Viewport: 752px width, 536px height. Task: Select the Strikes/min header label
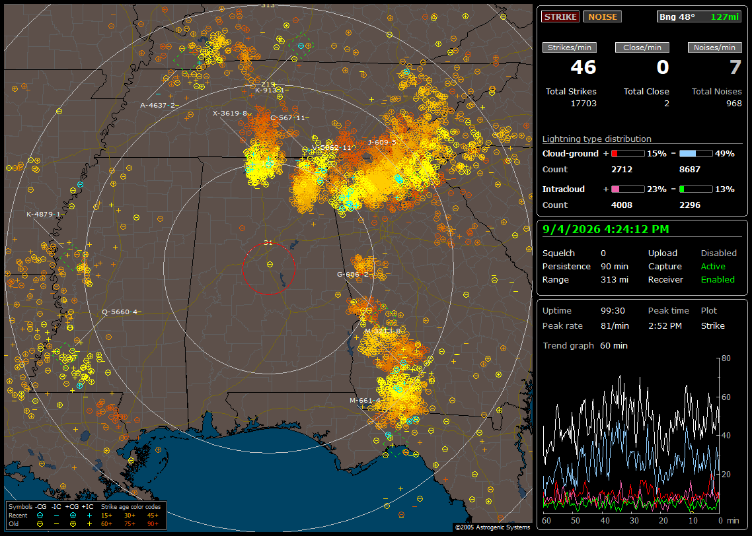click(x=570, y=48)
